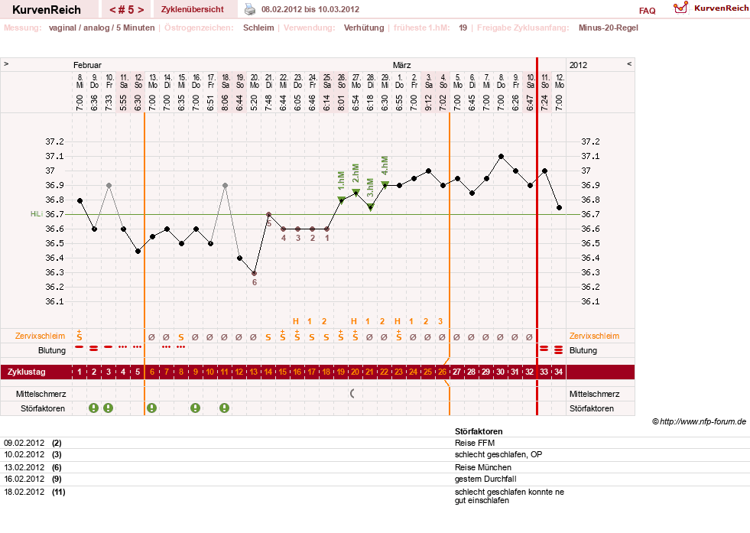Viewport: 750px width, 533px height.
Task: Click the cervical mucus S+ symbol on day 23
Action: (x=399, y=335)
